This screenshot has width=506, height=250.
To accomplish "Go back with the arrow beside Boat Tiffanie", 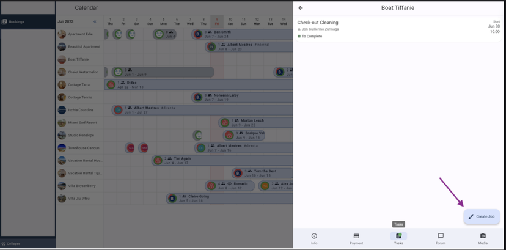I will click(301, 8).
